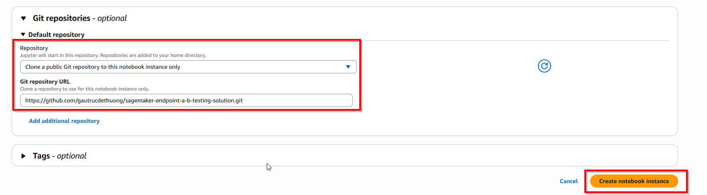The image size is (707, 195).
Task: Click the 'Git repository URL' field label
Action: pos(45,82)
